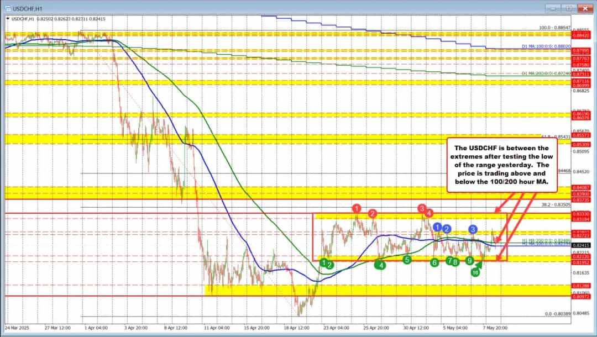Click green marker 4 on the rising moving average
Viewport: 597px width, 337px height.
tap(381, 265)
